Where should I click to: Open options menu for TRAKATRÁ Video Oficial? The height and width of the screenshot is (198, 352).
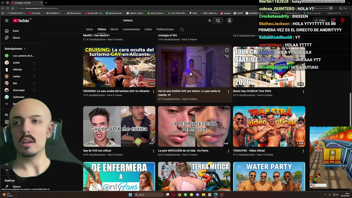pos(303,151)
